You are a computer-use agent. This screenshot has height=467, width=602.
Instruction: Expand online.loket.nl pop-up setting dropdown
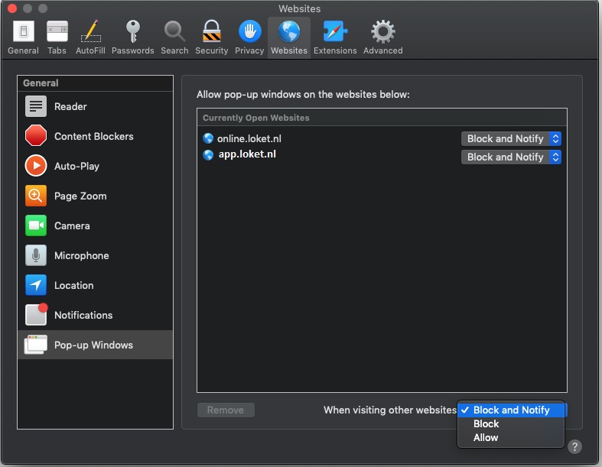click(511, 138)
